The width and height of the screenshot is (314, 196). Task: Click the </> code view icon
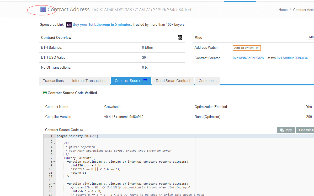(x=81, y=130)
